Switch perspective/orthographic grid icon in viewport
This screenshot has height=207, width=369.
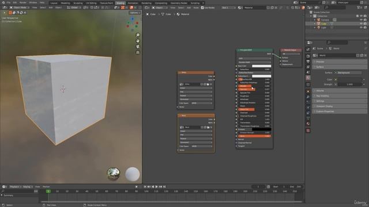tap(138, 52)
